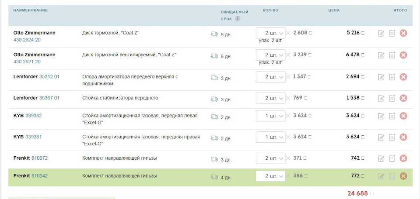
Task: Delete Frenkit 810072 from cart
Action: pyautogui.click(x=403, y=158)
